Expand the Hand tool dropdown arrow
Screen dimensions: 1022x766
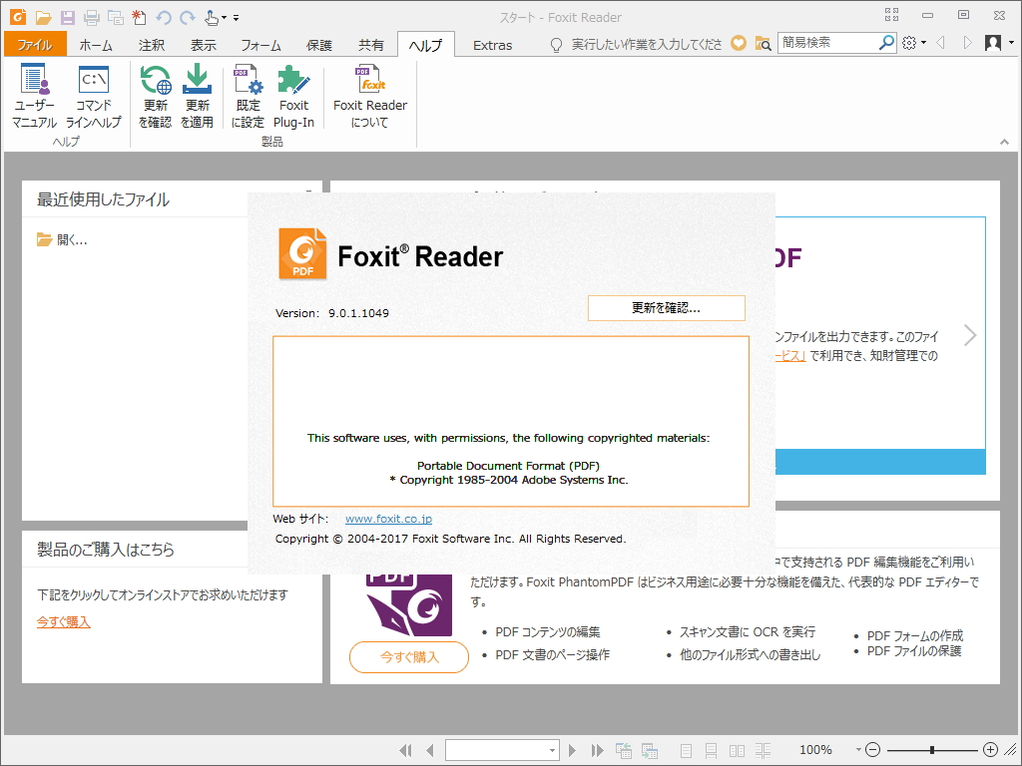click(x=222, y=17)
